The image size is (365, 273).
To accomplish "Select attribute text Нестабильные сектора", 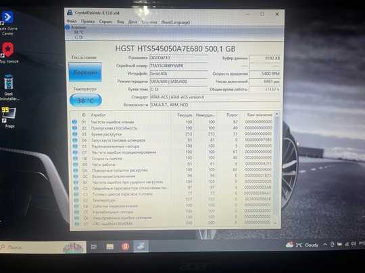I will [x=113, y=212].
